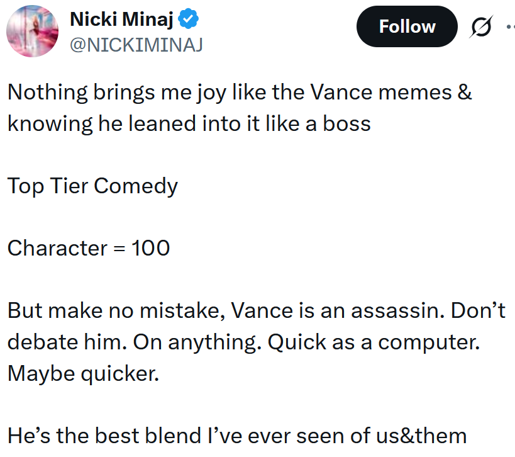Select the paragraph starting with 'Top Tier Comedy'
Viewport: 515px width, 457px height.
pyautogui.click(x=92, y=186)
